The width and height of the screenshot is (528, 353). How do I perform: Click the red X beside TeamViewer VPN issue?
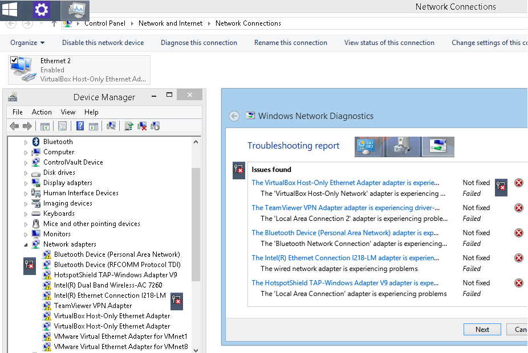point(519,208)
